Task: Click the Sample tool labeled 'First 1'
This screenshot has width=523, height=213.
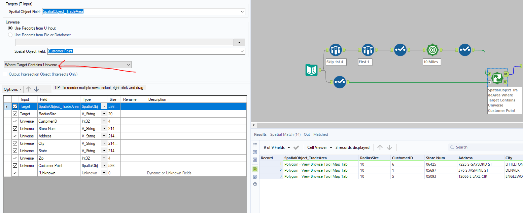Action: pos(368,49)
